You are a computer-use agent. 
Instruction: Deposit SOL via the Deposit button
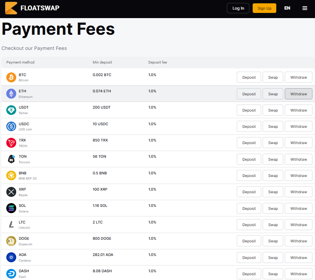249,209
